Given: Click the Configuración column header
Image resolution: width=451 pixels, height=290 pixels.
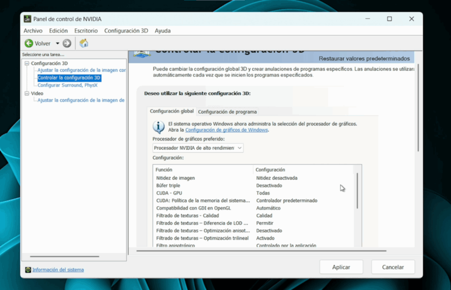Looking at the screenshot, I should (x=303, y=169).
